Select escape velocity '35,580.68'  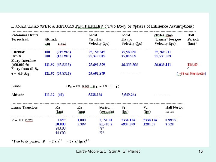click(x=129, y=52)
